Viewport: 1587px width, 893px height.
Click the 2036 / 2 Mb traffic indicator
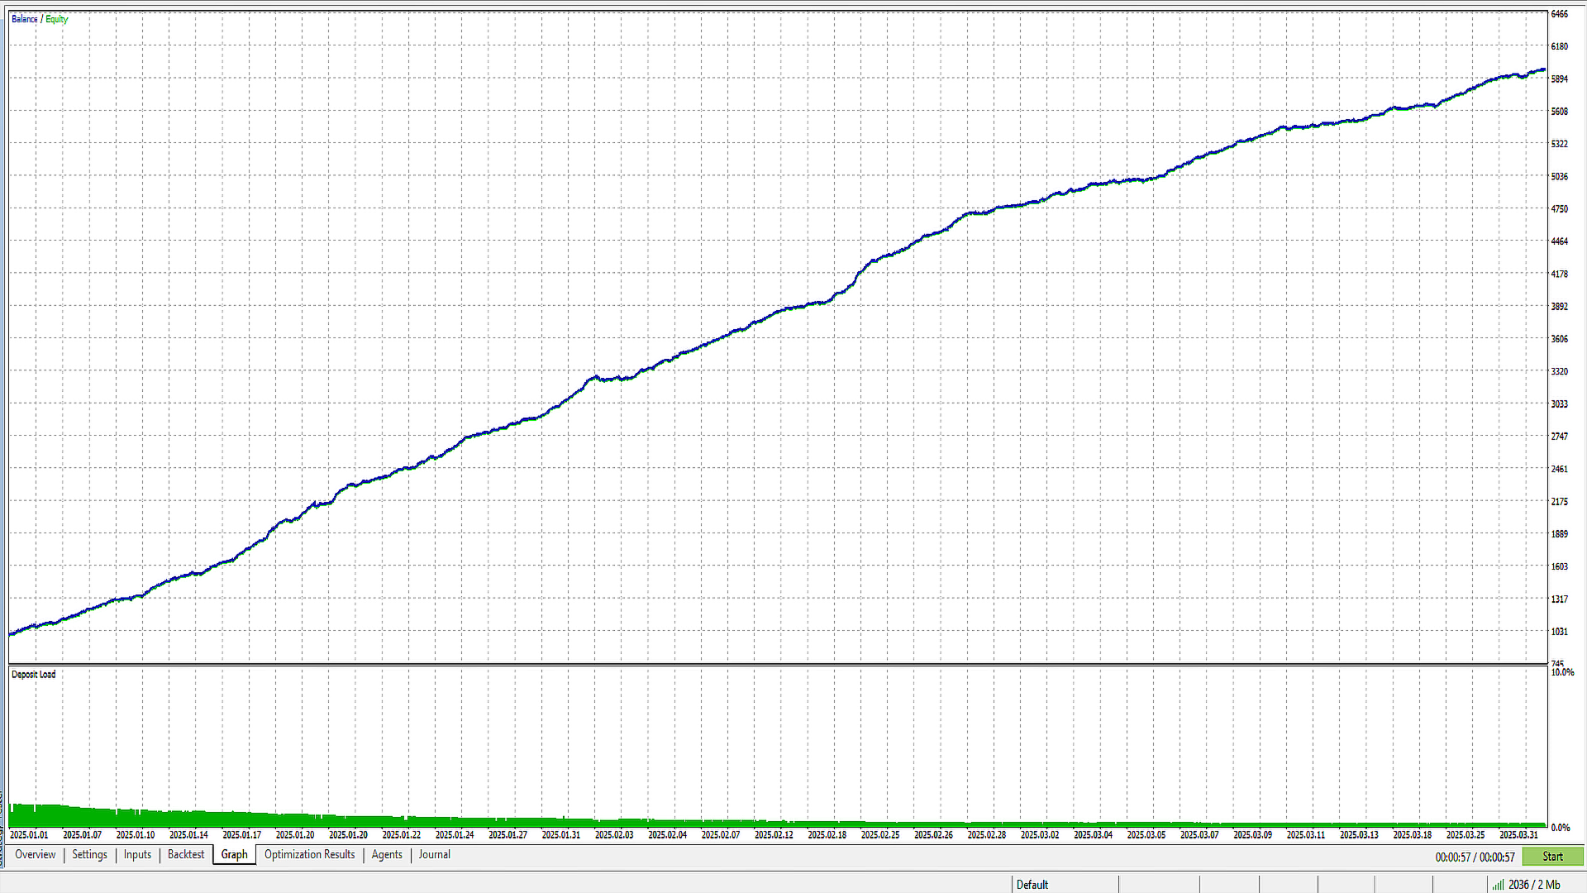(x=1534, y=885)
